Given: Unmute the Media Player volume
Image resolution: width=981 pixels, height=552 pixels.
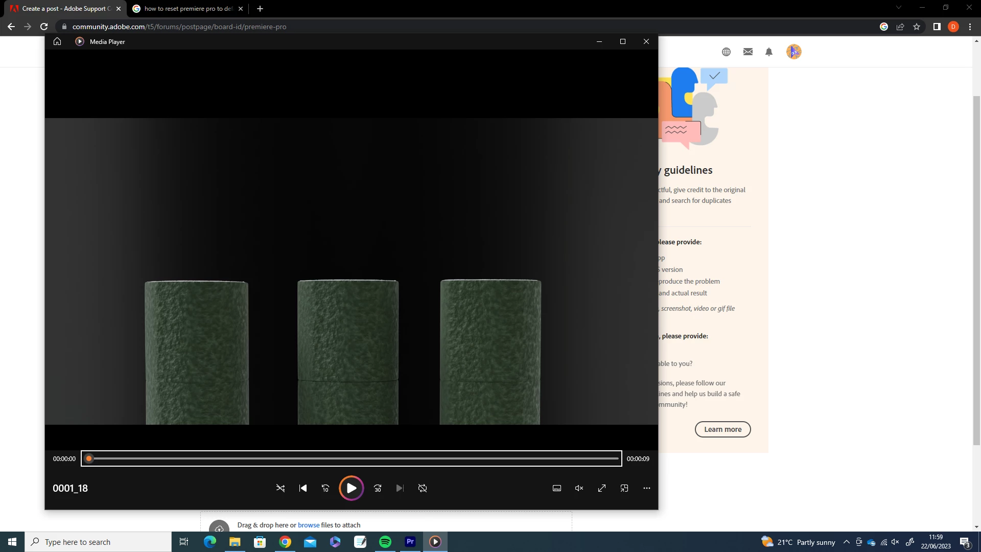Looking at the screenshot, I should 579,488.
